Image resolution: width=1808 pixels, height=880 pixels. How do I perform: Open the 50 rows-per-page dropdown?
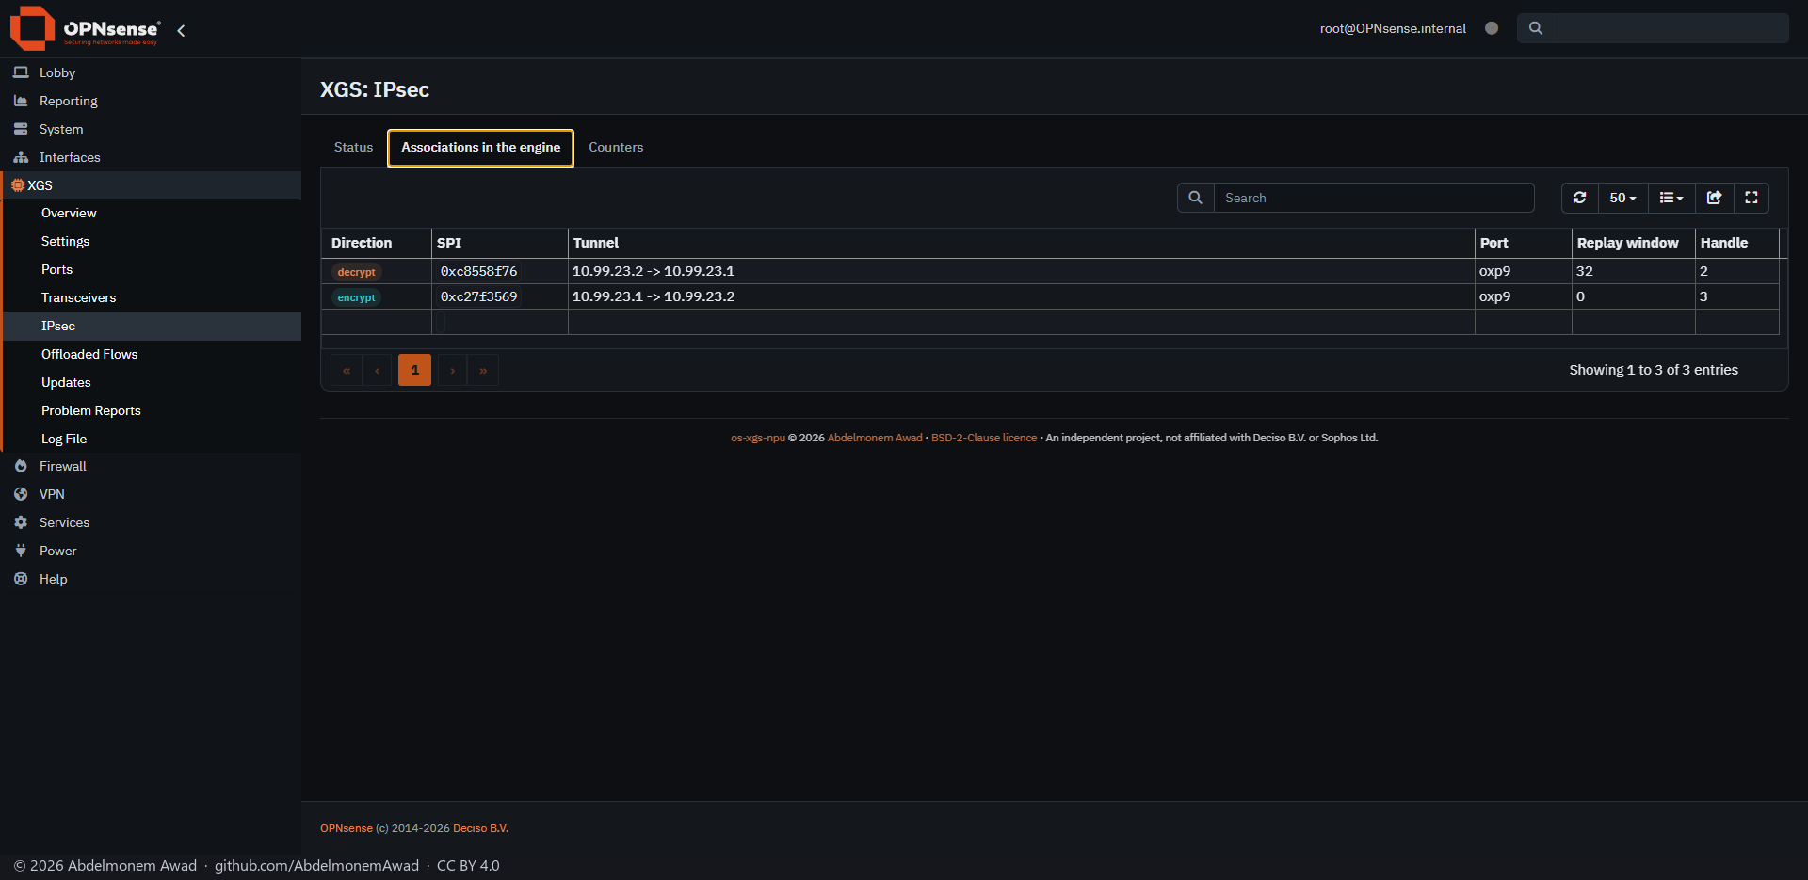1623,198
